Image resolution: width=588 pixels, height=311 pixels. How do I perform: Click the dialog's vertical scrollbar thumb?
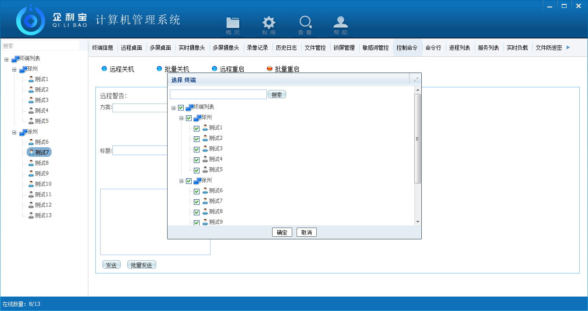point(417,138)
